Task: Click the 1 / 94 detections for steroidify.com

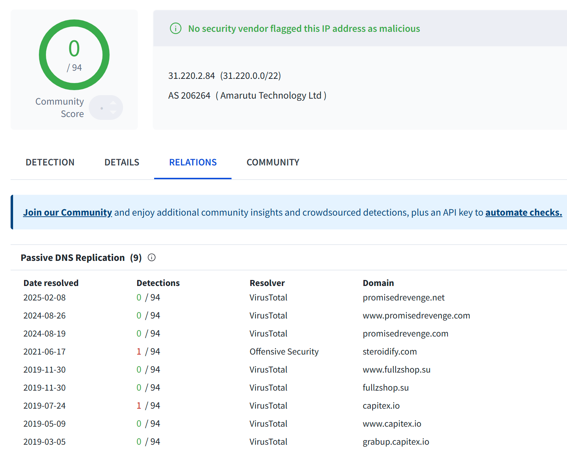Action: 148,351
